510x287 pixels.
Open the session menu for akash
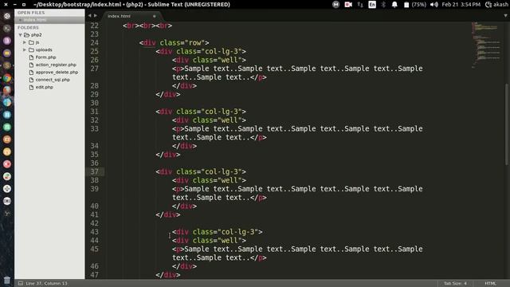(x=496, y=5)
